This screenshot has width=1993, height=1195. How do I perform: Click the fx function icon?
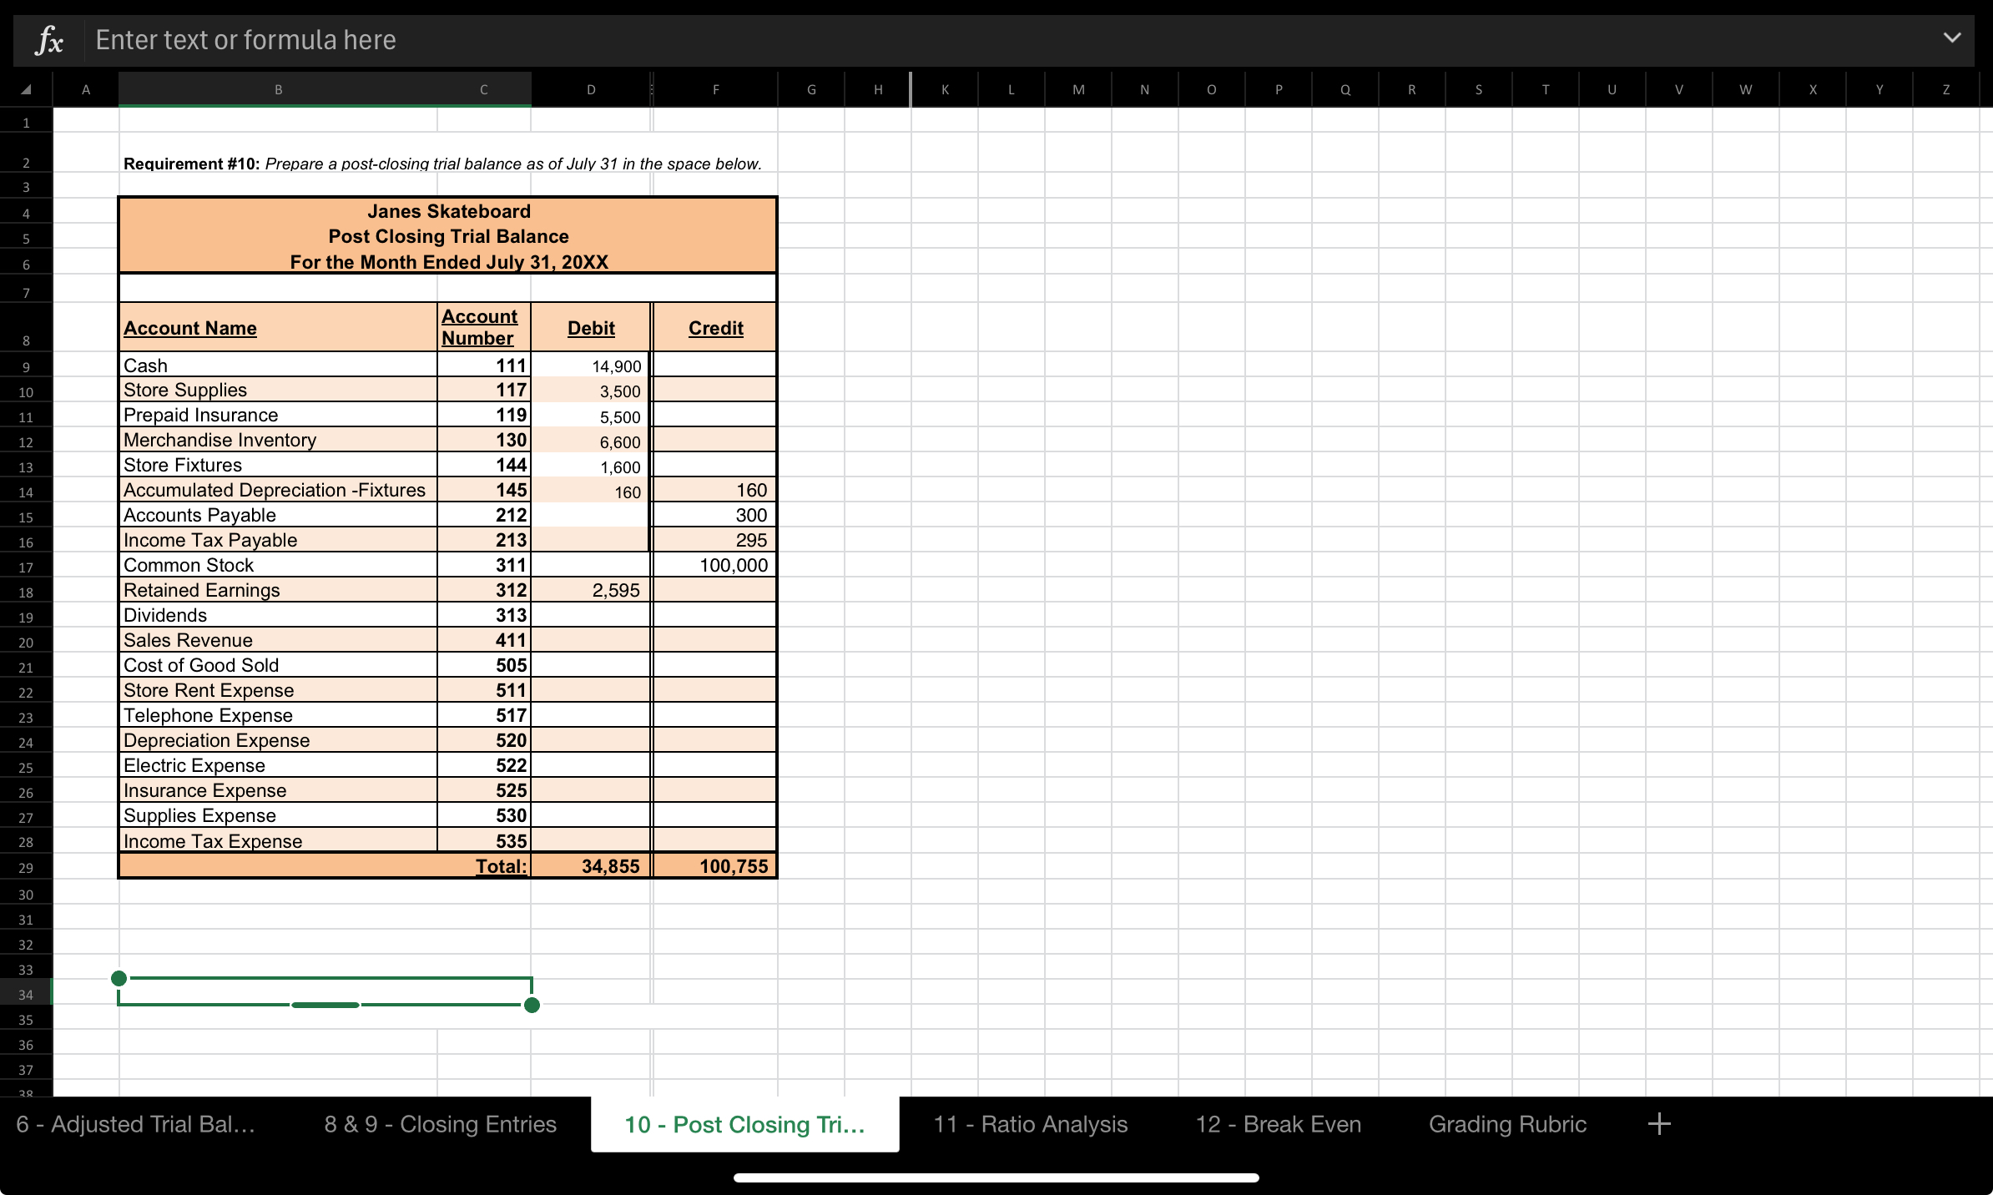coord(49,40)
